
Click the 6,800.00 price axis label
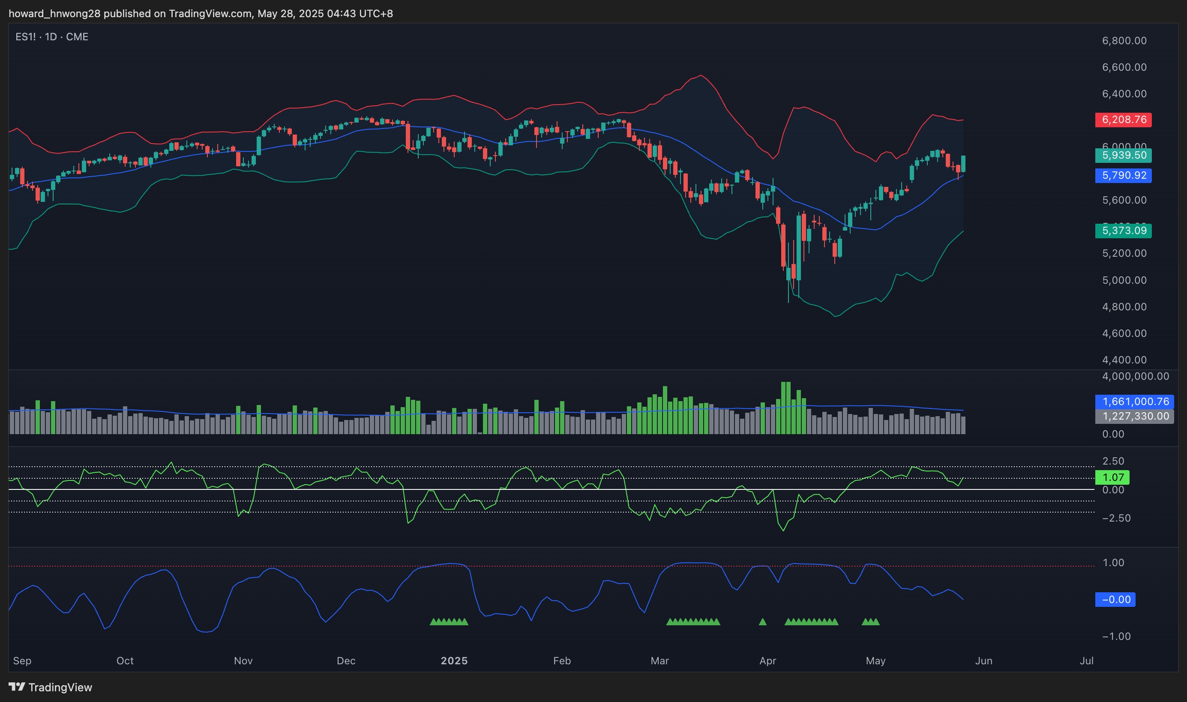(x=1124, y=41)
